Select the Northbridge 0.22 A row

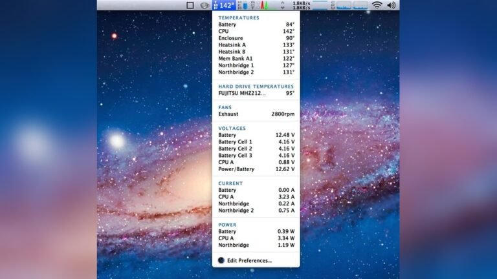(256, 203)
